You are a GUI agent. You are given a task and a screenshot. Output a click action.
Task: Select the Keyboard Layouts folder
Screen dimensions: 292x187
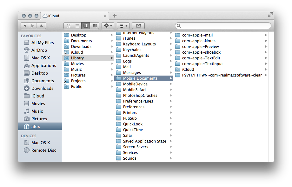pyautogui.click(x=143, y=44)
